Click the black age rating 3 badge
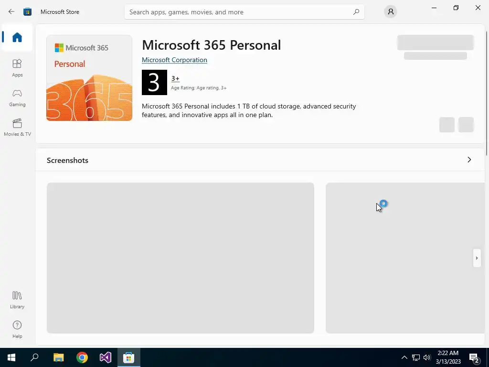Image resolution: width=489 pixels, height=367 pixels. [x=154, y=82]
